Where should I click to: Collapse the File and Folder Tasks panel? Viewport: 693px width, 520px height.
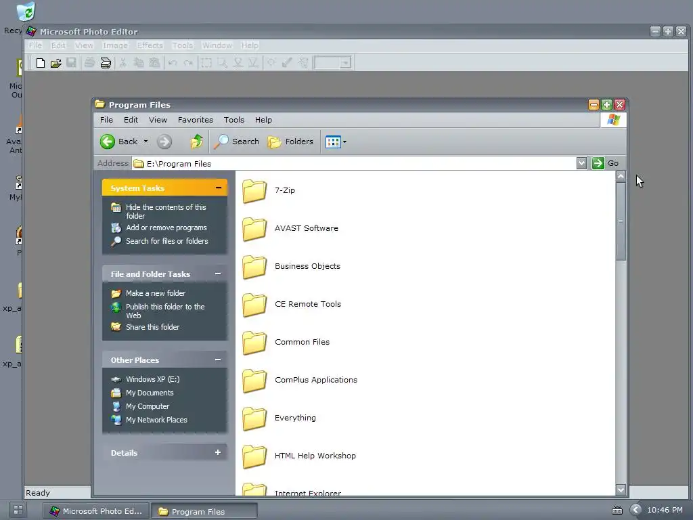[218, 274]
